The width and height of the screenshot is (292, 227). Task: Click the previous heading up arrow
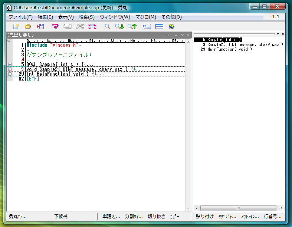click(x=176, y=35)
